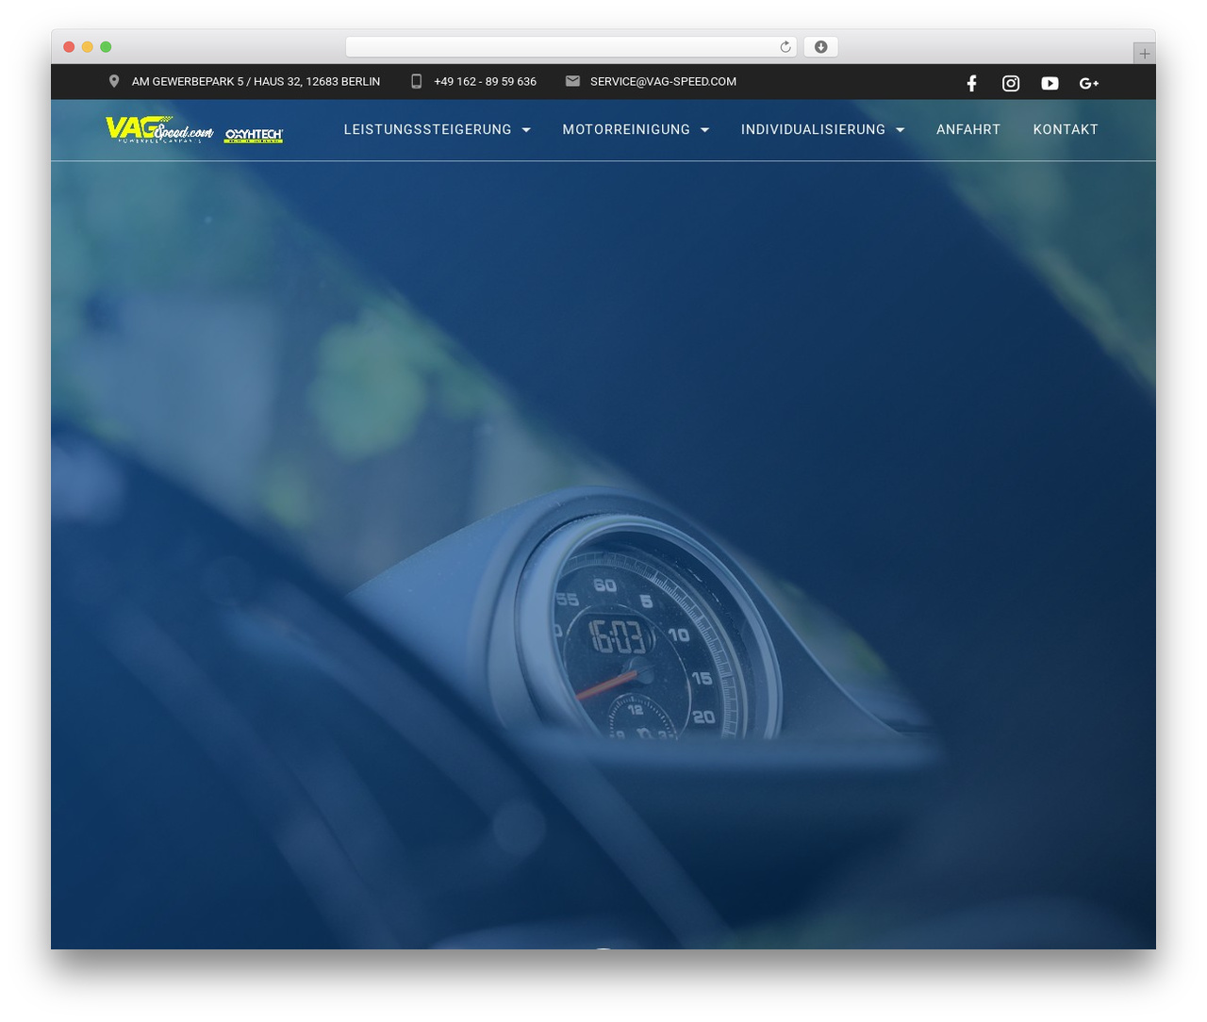This screenshot has width=1207, height=1022.
Task: Click the green maximize window button
Action: [x=106, y=47]
